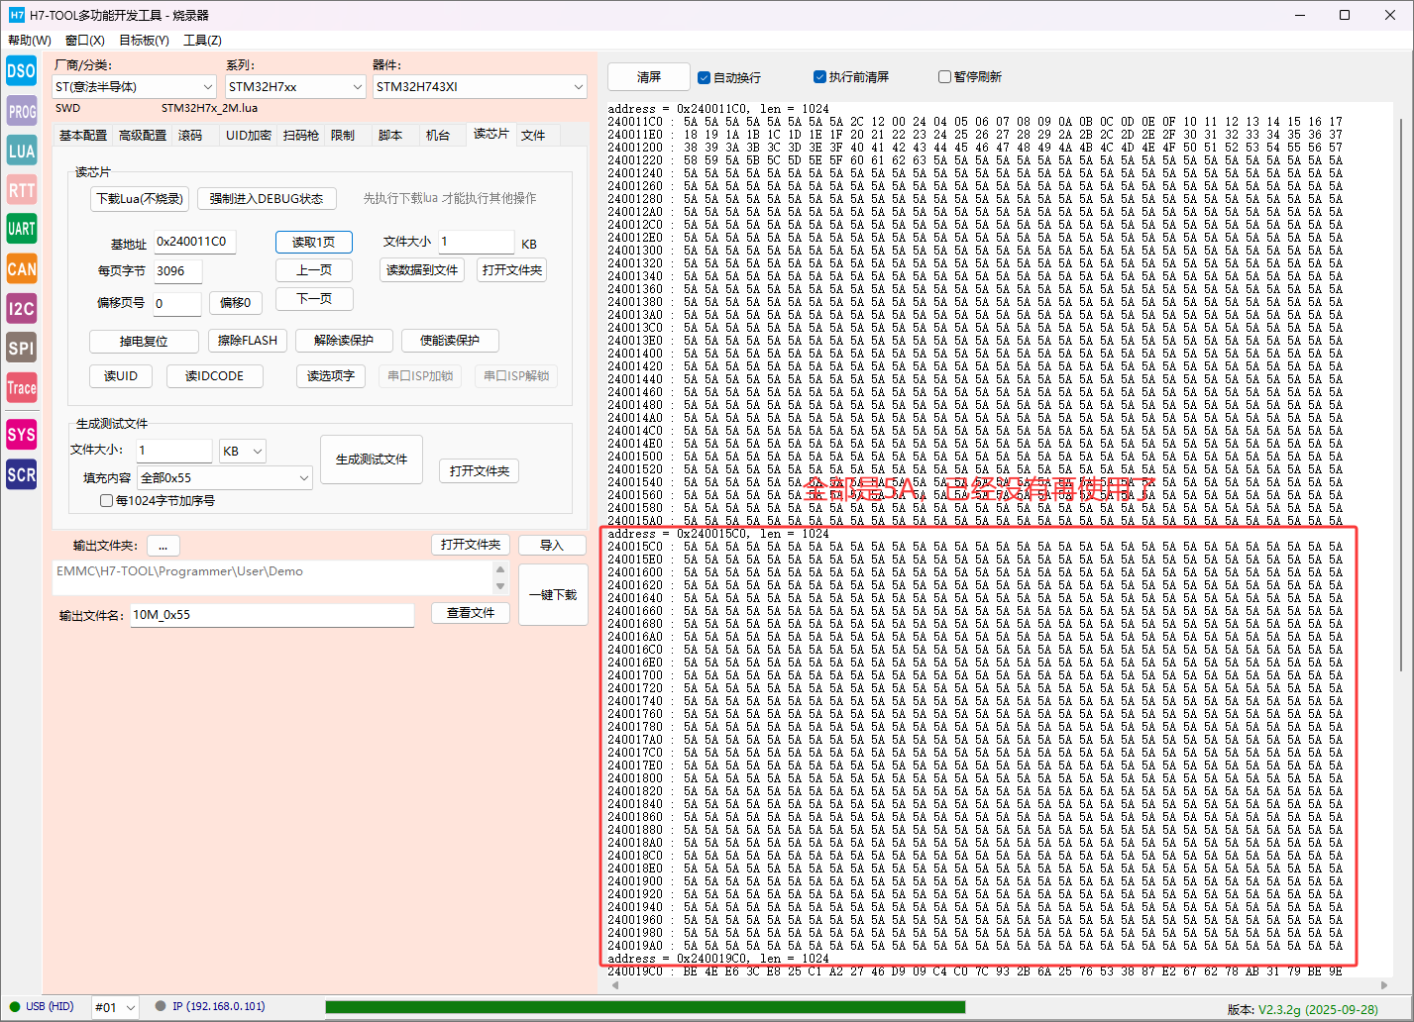
Task: Open the SPI sidebar icon
Action: 21,348
